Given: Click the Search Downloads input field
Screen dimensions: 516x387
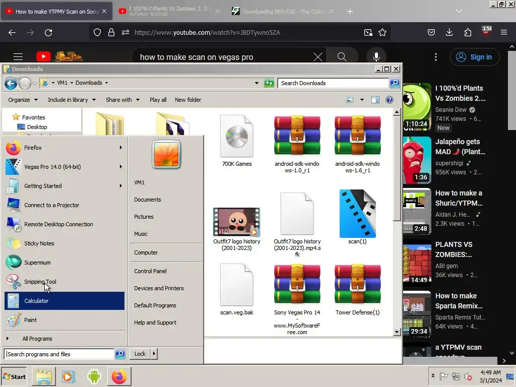Looking at the screenshot, I should 333,83.
